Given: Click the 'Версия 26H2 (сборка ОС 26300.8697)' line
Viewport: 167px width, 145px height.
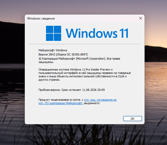Looking at the screenshot, I should (63, 54).
